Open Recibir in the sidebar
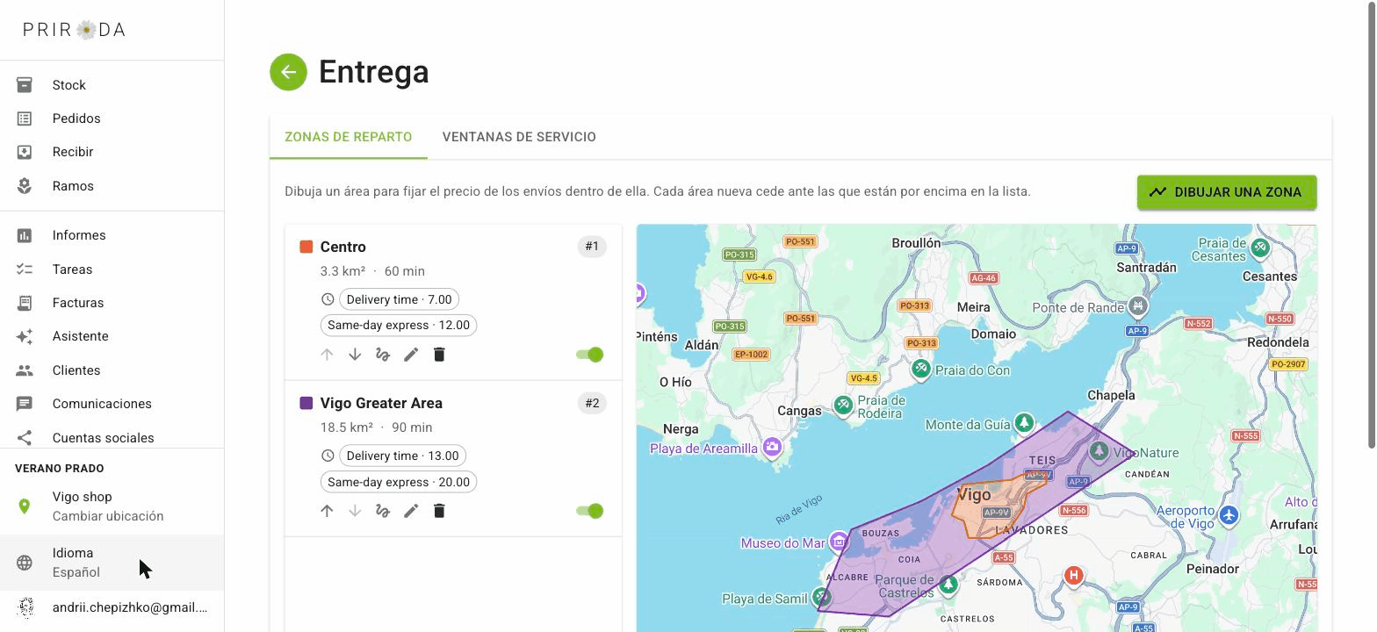1377x632 pixels. pos(112,152)
